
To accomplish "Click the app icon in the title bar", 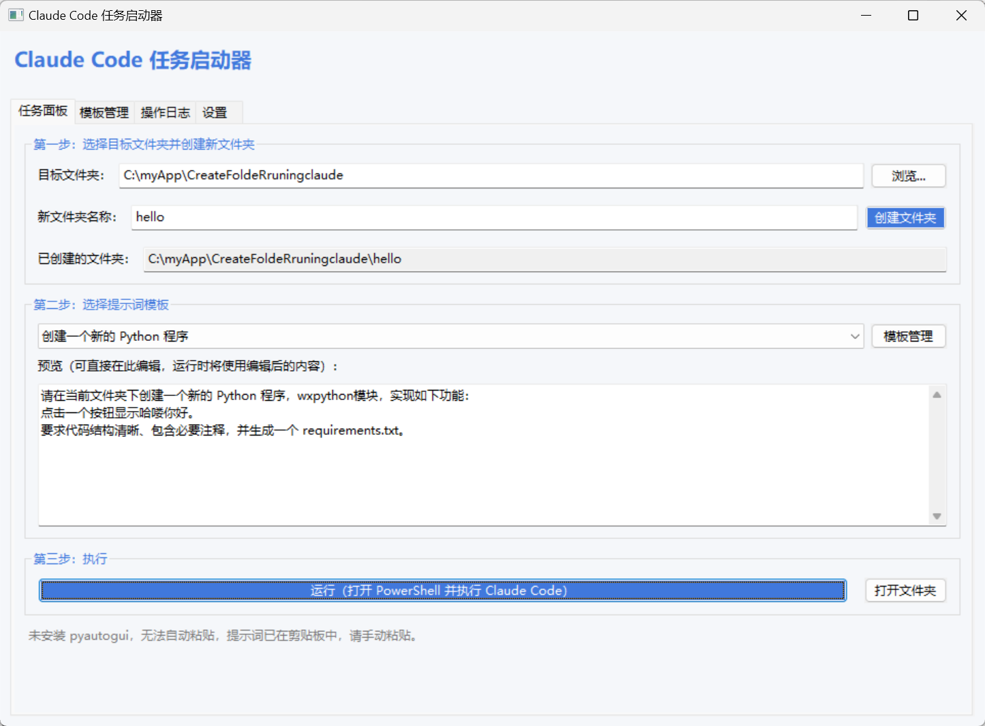I will click(16, 15).
